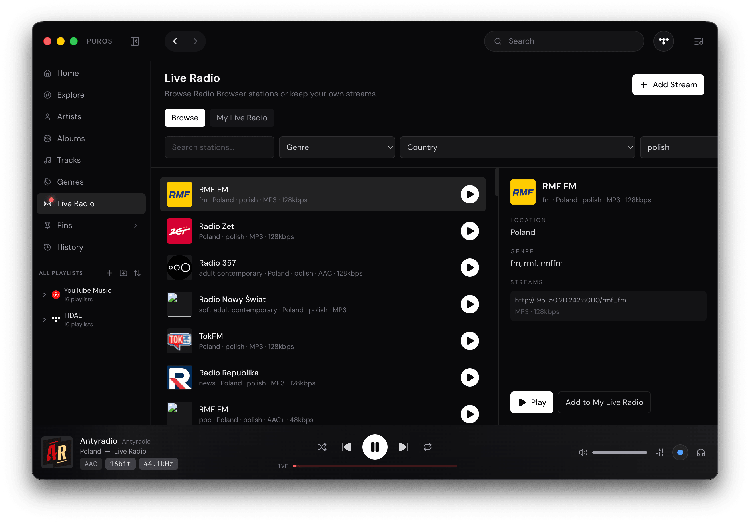The width and height of the screenshot is (750, 522).
Task: Open History in sidebar
Action: [x=91, y=247]
